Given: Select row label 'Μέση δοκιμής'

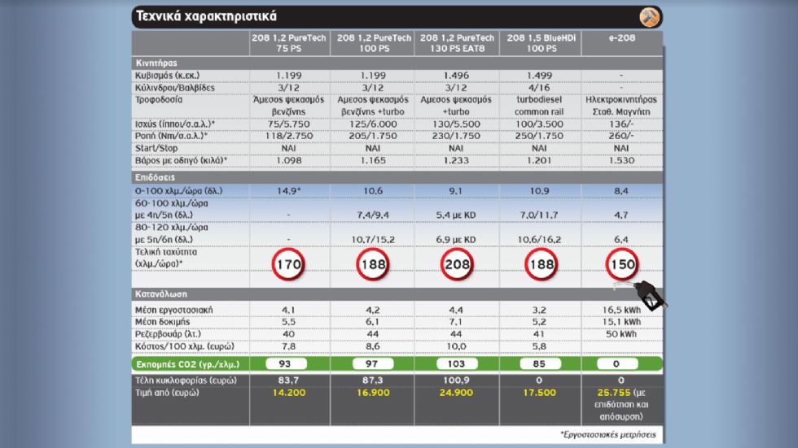Looking at the screenshot, I should [x=162, y=321].
